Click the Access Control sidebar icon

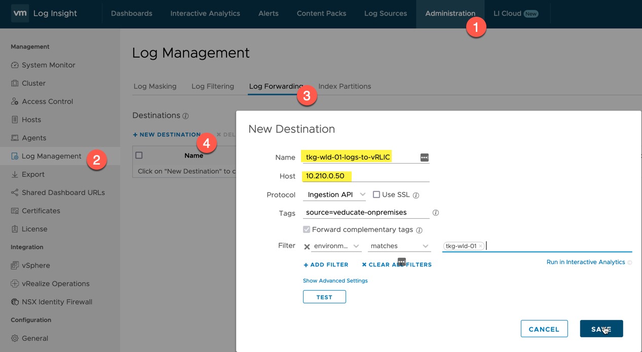coord(15,102)
